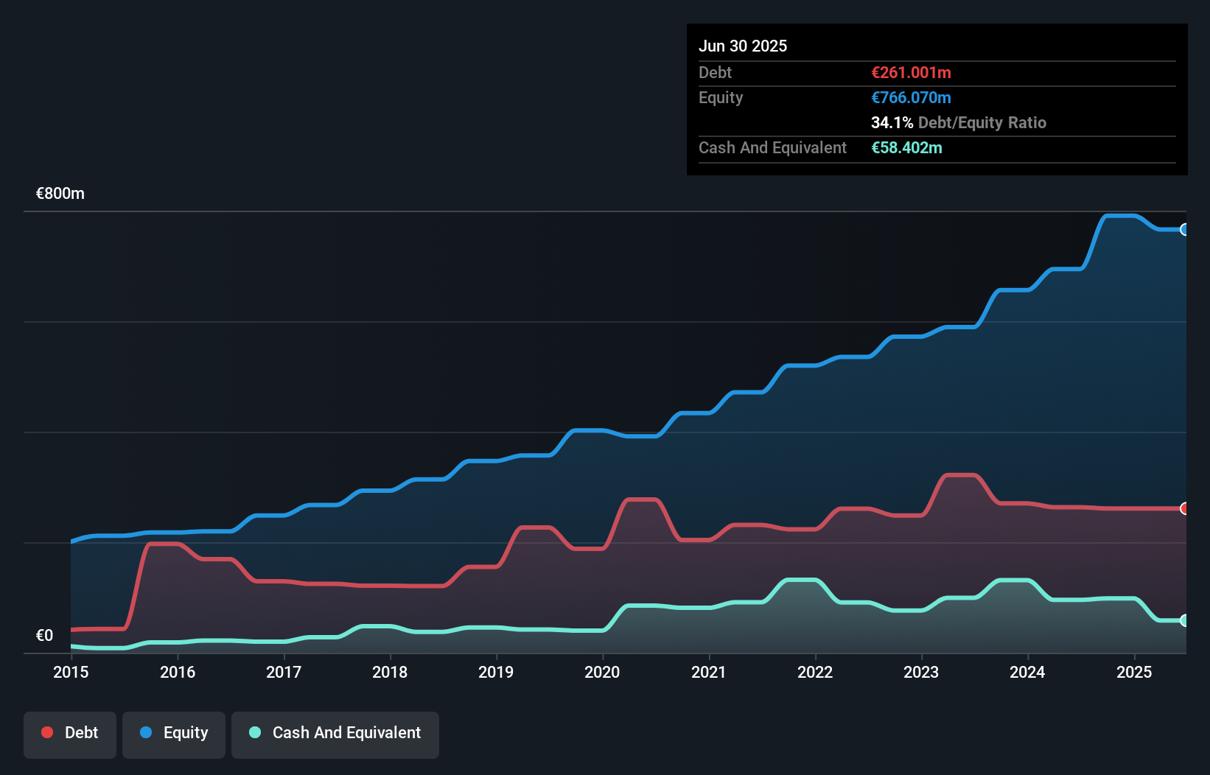This screenshot has width=1210, height=775.
Task: Toggle the Equity series legend button
Action: click(x=174, y=734)
